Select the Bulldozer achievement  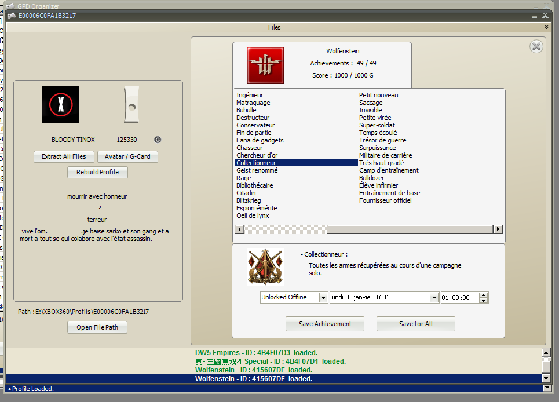coord(371,178)
